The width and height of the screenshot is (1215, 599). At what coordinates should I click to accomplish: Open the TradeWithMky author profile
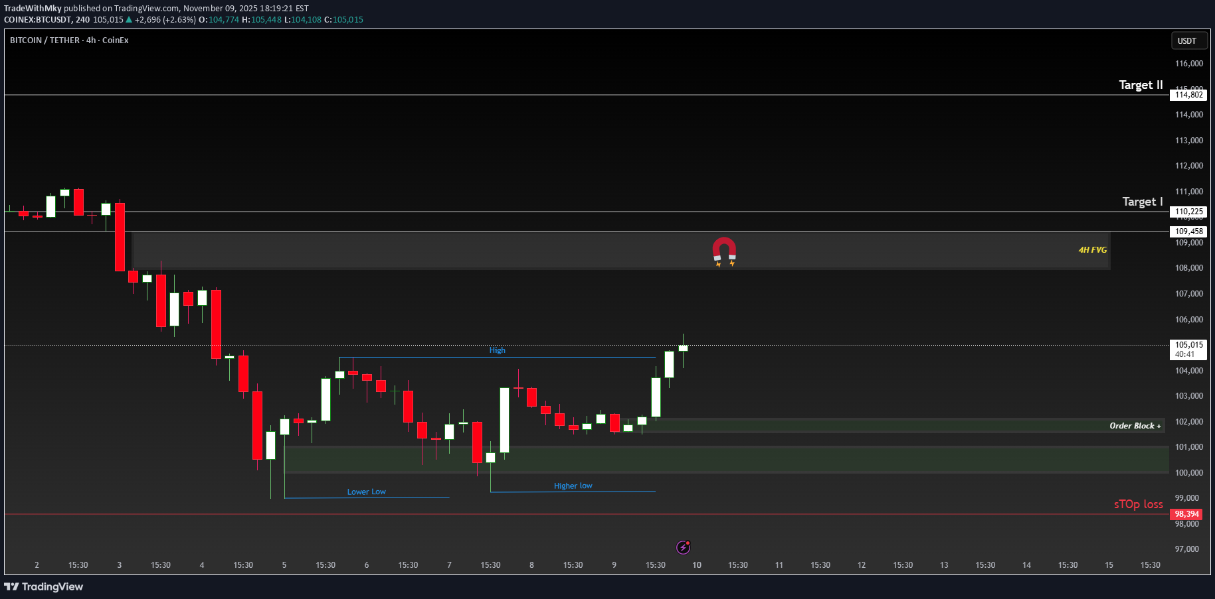pyautogui.click(x=33, y=8)
